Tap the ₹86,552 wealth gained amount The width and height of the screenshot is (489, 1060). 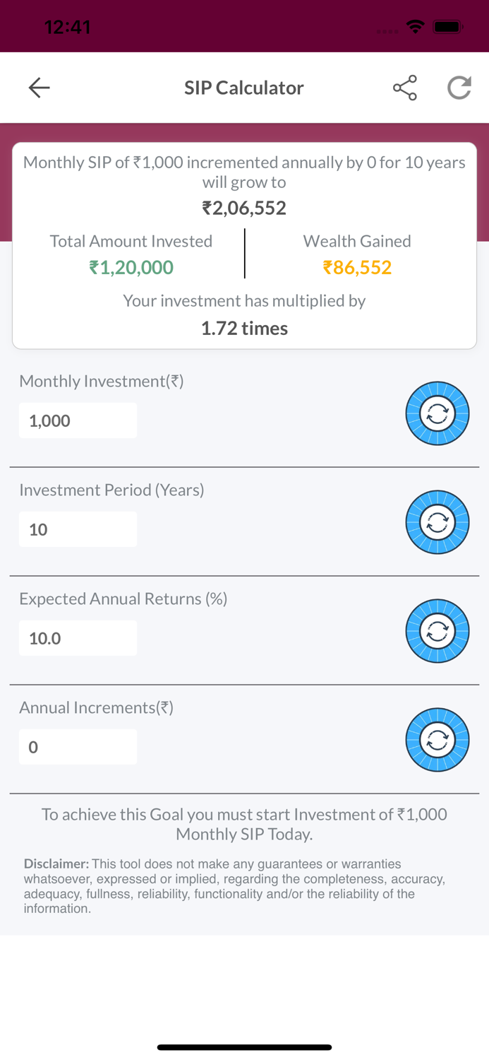pyautogui.click(x=357, y=267)
